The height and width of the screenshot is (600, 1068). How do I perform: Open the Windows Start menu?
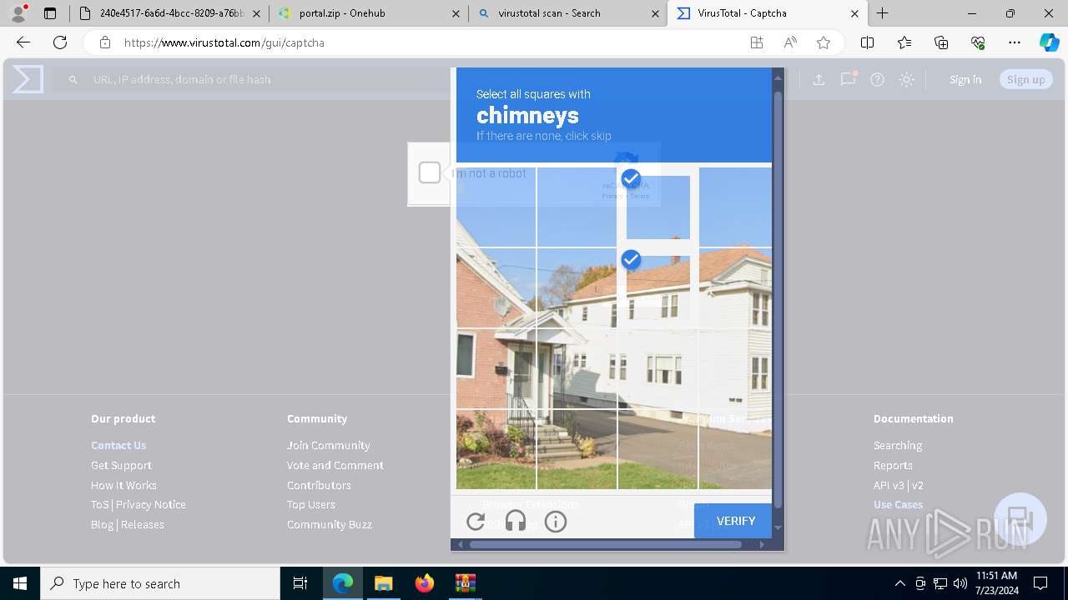click(20, 583)
